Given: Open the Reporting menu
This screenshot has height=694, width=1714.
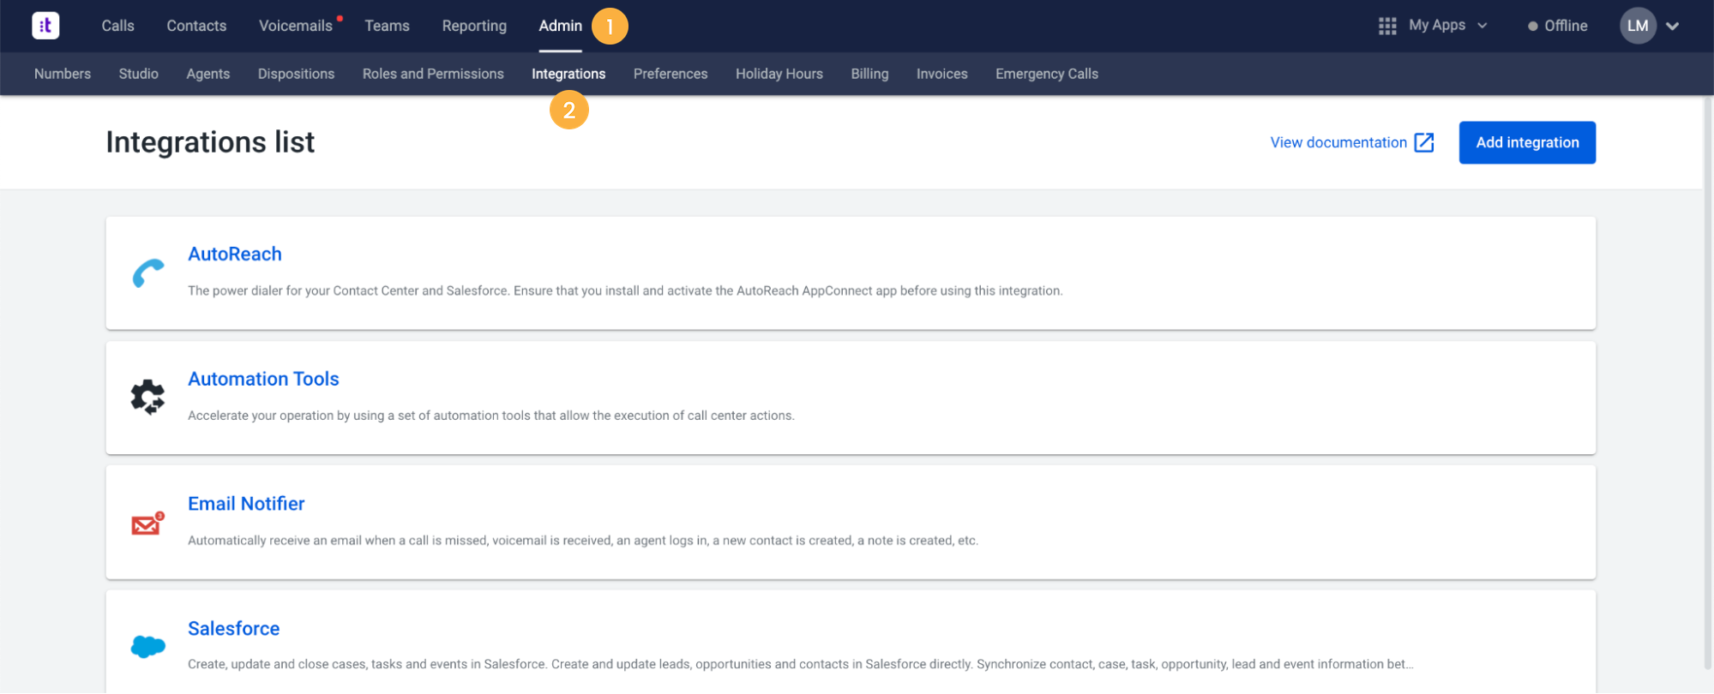Looking at the screenshot, I should click(474, 26).
